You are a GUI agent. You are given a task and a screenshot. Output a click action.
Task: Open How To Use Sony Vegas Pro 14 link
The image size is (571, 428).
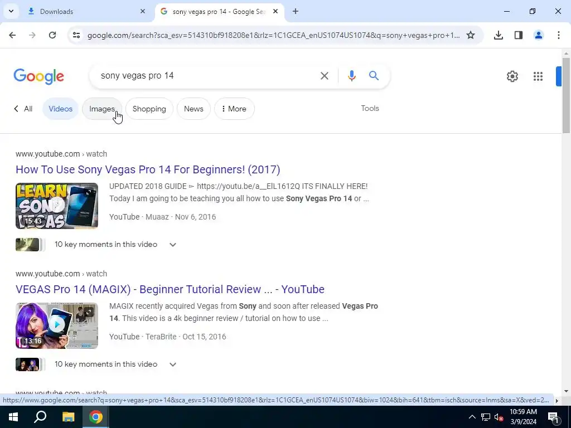coord(148,169)
